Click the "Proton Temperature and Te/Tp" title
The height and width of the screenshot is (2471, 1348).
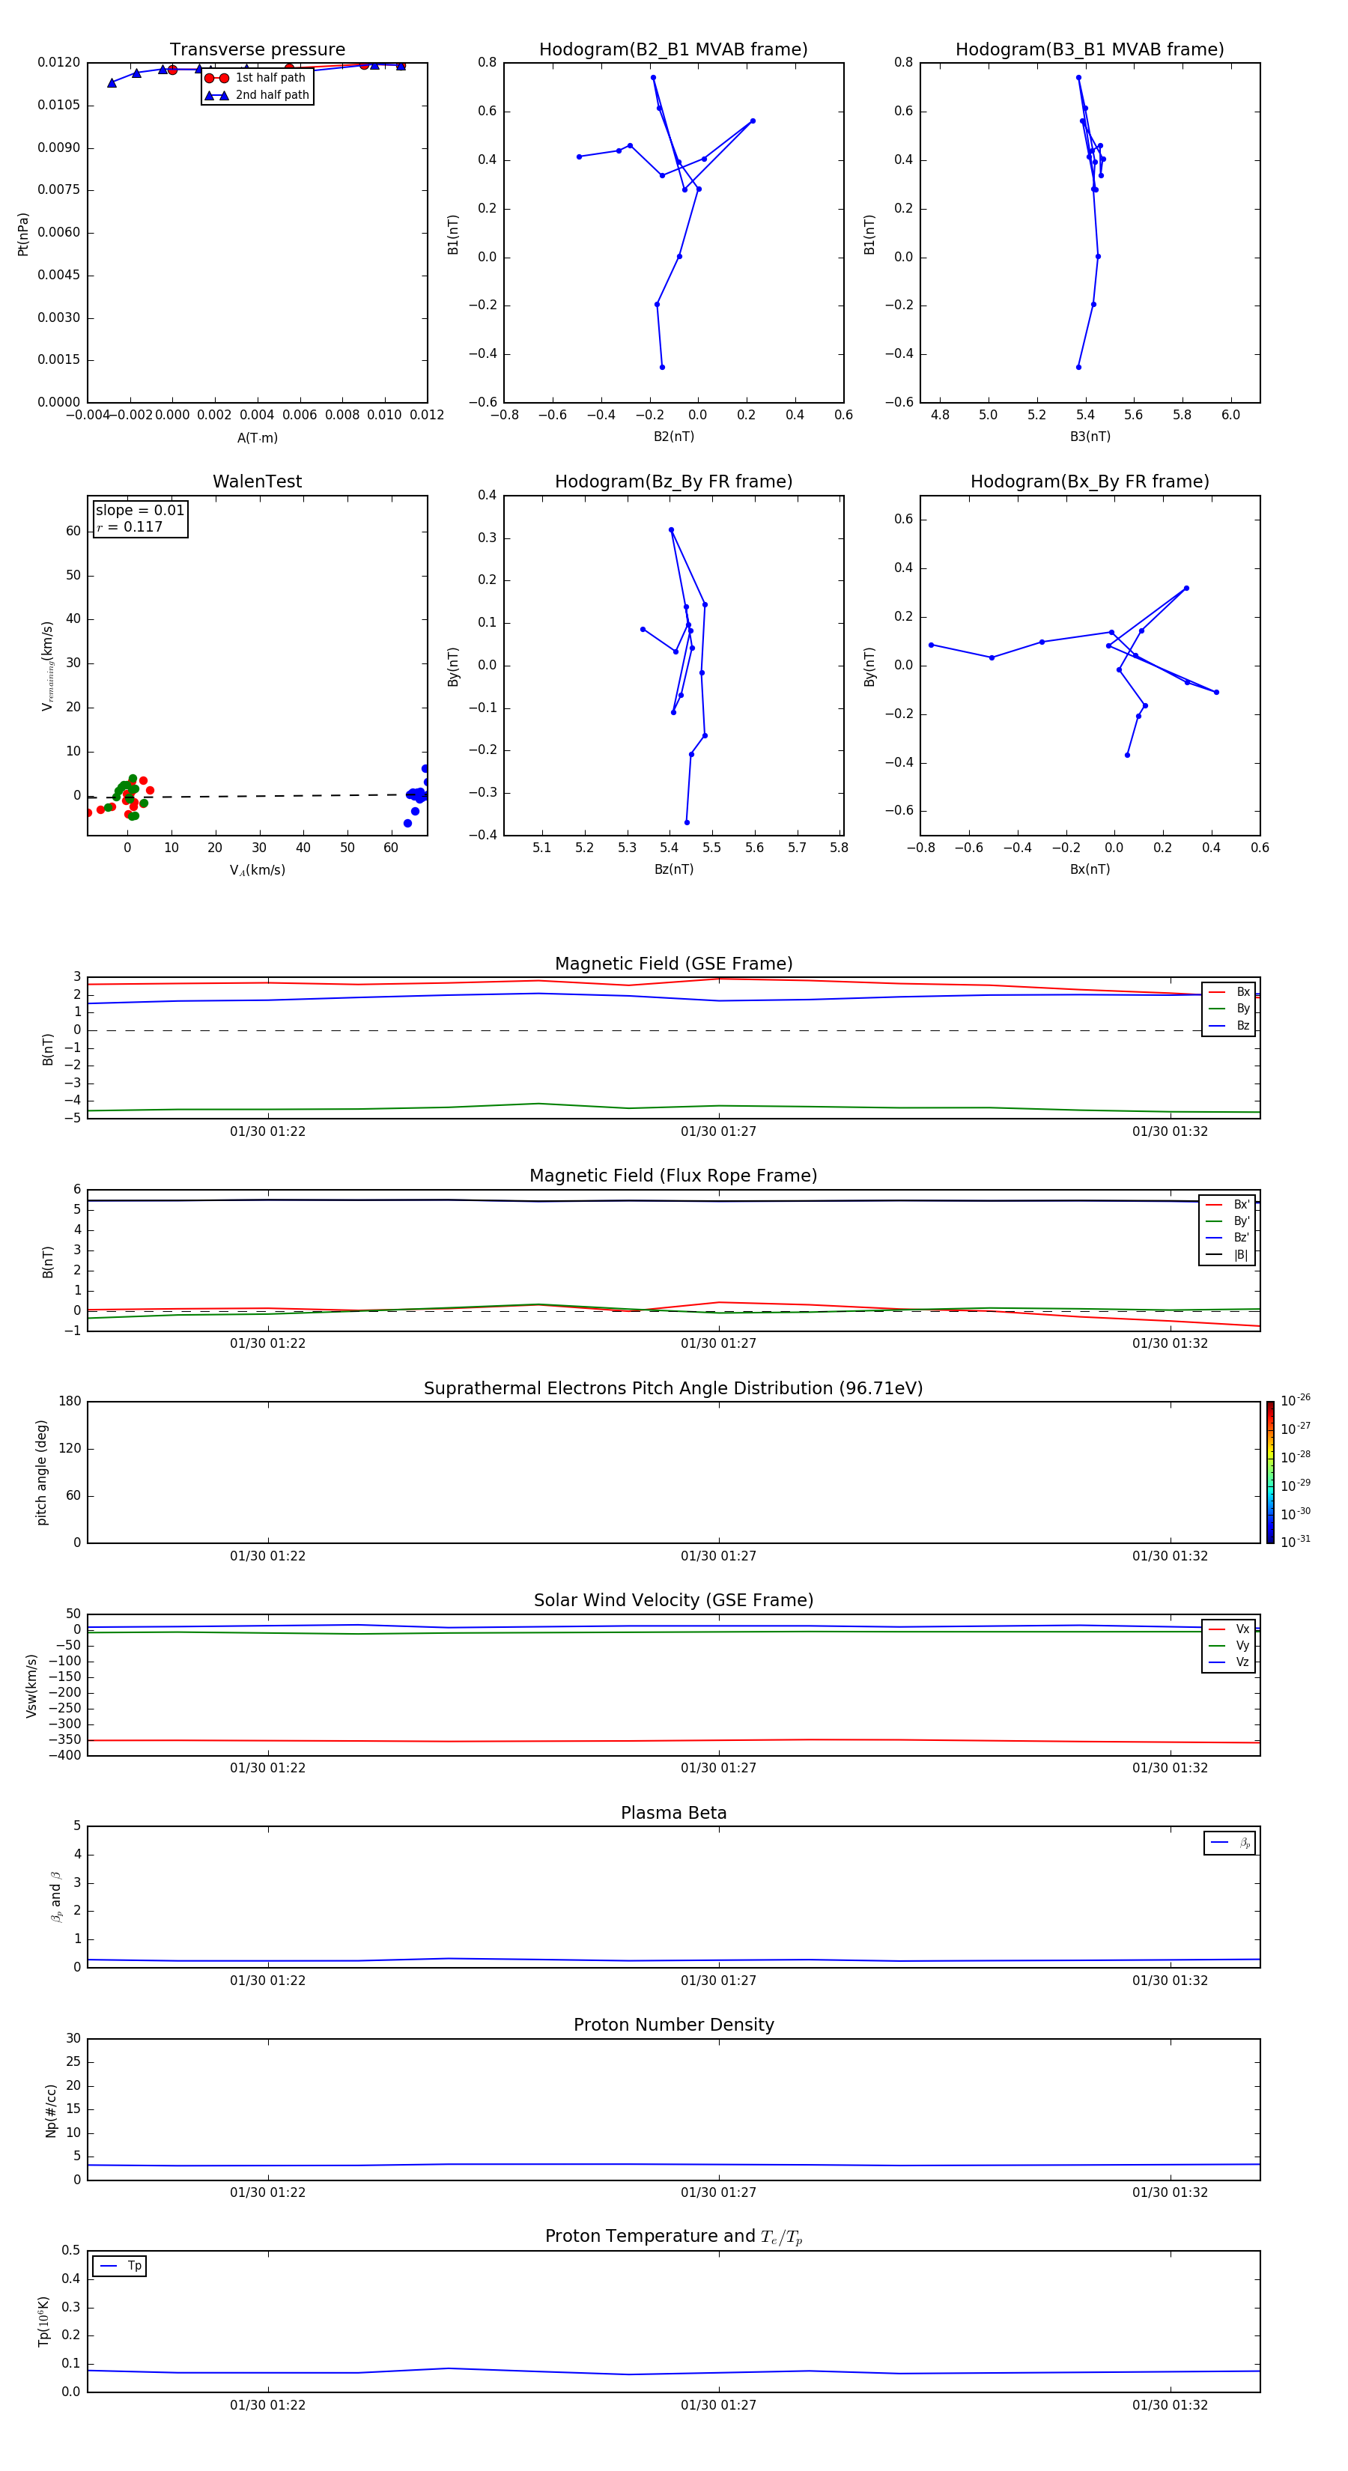(x=673, y=2237)
